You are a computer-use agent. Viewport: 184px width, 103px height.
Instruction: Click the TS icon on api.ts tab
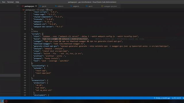tap(87, 6)
